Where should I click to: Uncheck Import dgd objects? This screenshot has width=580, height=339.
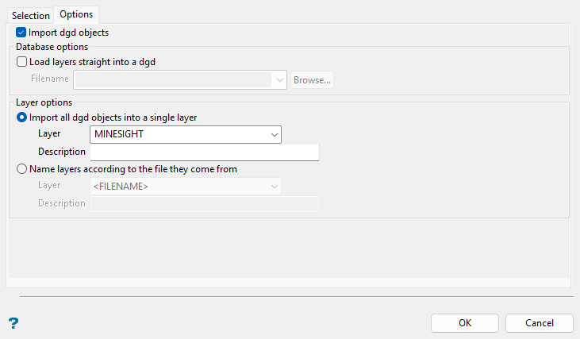tap(21, 33)
